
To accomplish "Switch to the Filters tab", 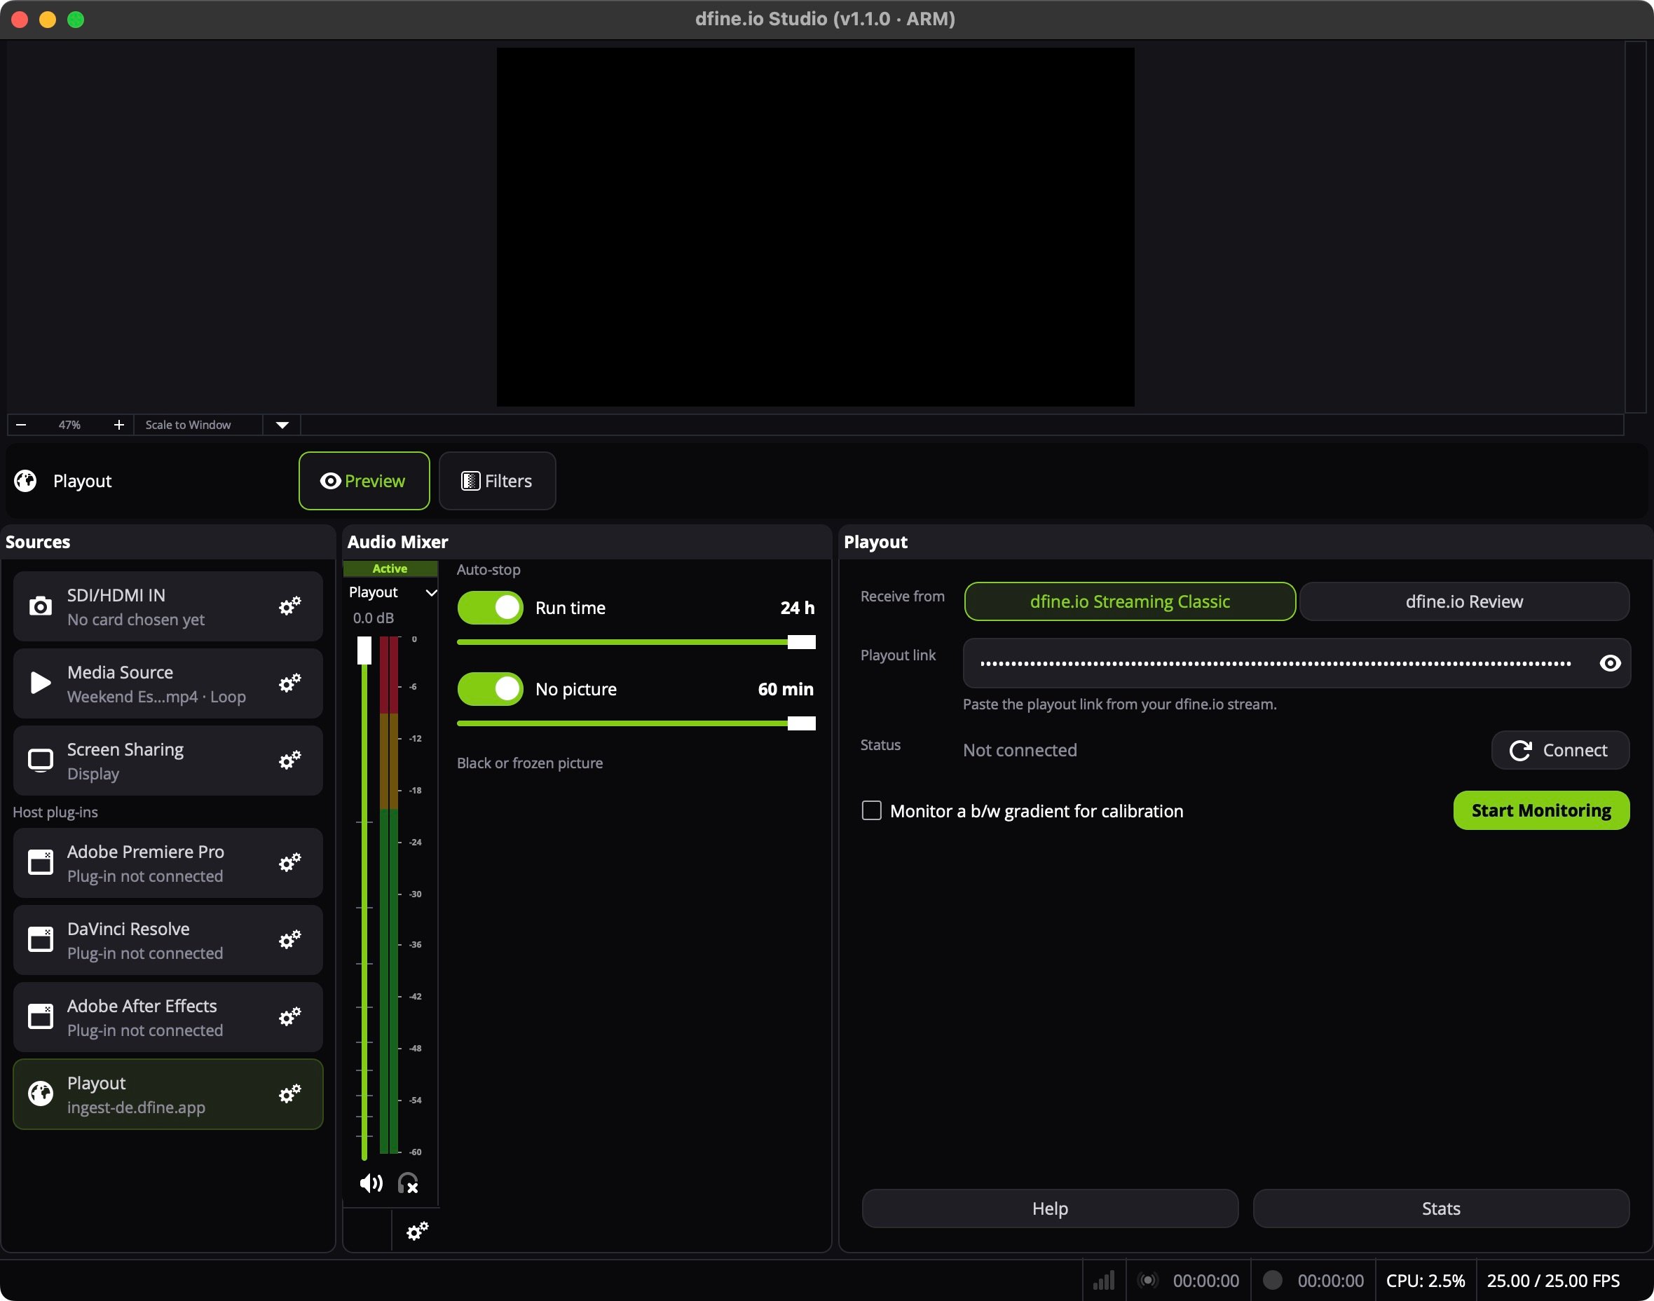I will pos(498,481).
